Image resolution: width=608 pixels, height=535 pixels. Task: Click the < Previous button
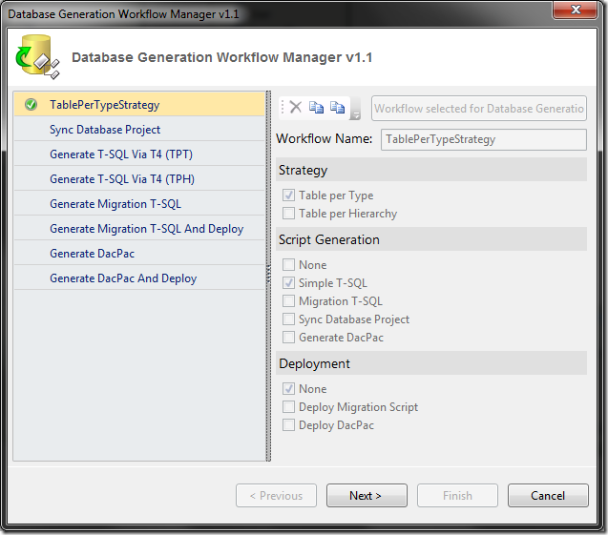click(276, 496)
